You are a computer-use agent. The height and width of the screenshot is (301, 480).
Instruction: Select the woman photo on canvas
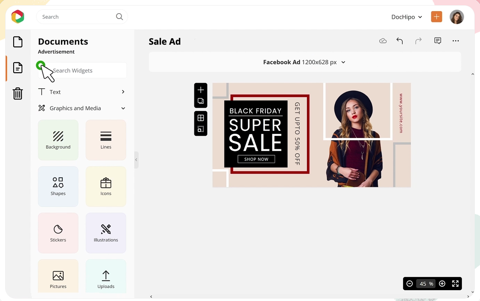[x=354, y=138]
